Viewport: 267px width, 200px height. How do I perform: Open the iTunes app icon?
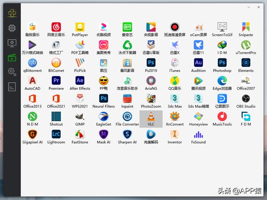[174, 66]
